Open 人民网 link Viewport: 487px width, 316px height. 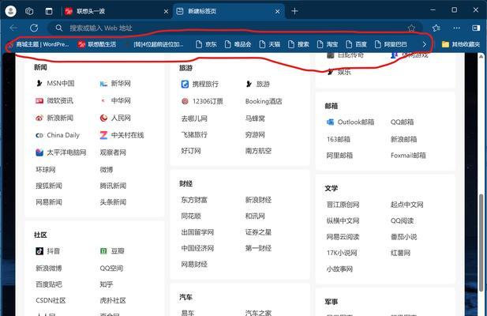click(115, 118)
